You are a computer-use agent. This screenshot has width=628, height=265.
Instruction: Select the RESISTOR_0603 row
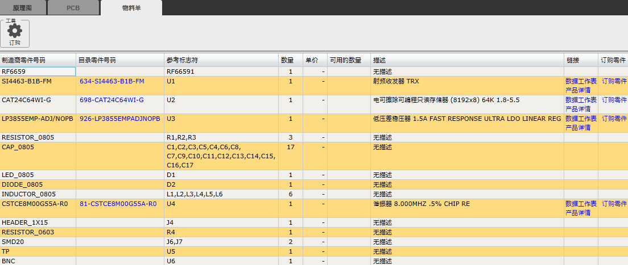click(x=314, y=232)
